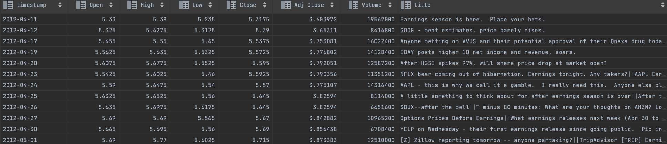Select the Open column header label
This screenshot has height=144, width=667.
click(96, 5)
